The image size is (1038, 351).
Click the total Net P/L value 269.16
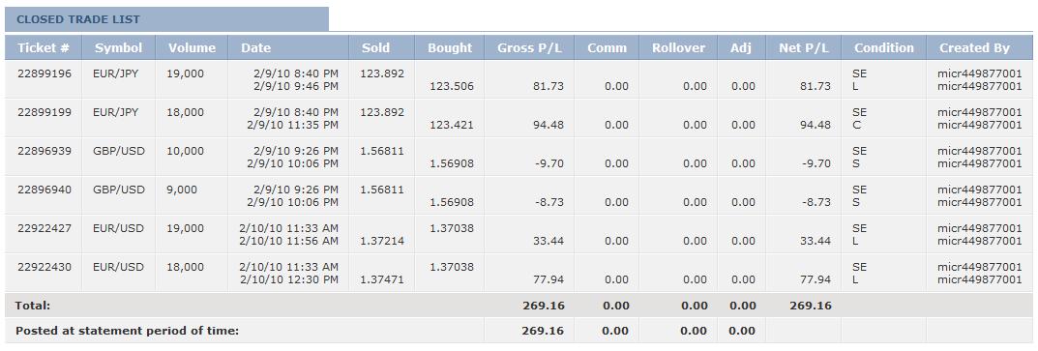click(811, 306)
